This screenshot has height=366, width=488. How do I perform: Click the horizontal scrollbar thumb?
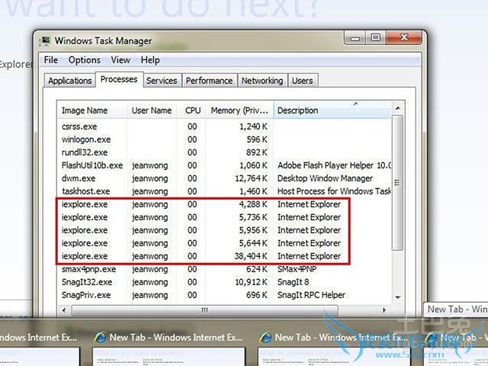pos(205,310)
